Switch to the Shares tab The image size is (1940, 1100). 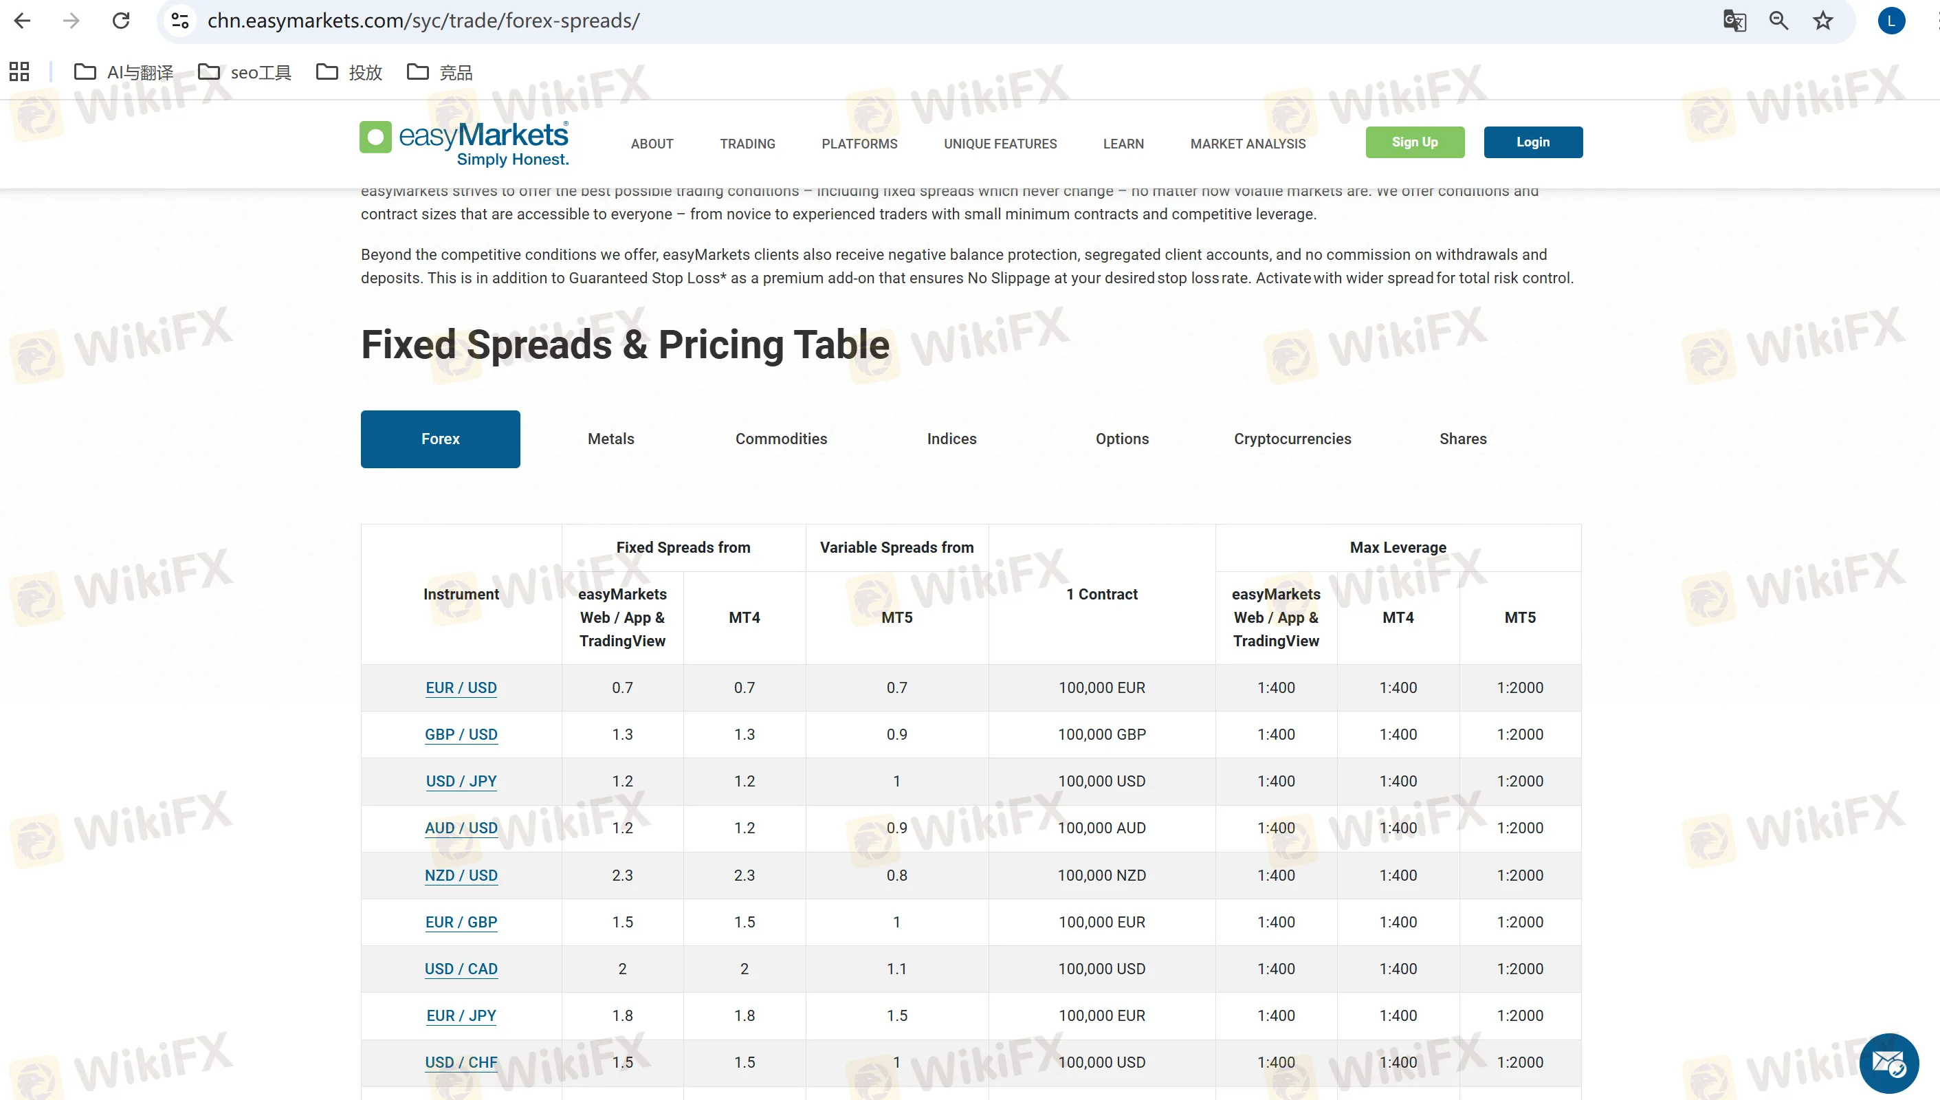1464,439
